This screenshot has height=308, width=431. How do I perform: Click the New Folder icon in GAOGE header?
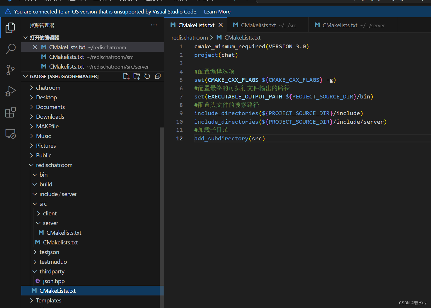click(x=137, y=76)
